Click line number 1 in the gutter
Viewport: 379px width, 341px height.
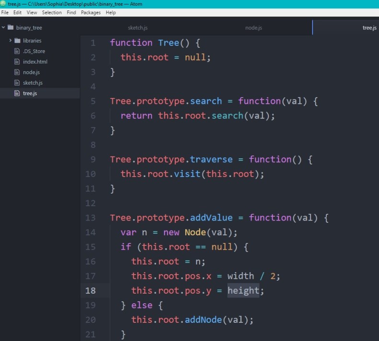[93, 43]
